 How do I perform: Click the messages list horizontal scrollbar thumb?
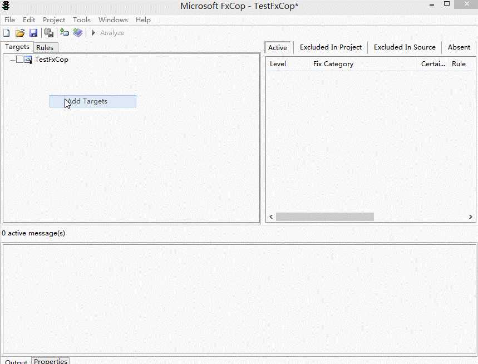click(324, 217)
